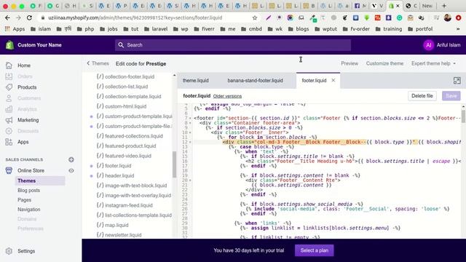Expand the code editor to fullscreen
This screenshot has height=262, width=466.
click(457, 81)
